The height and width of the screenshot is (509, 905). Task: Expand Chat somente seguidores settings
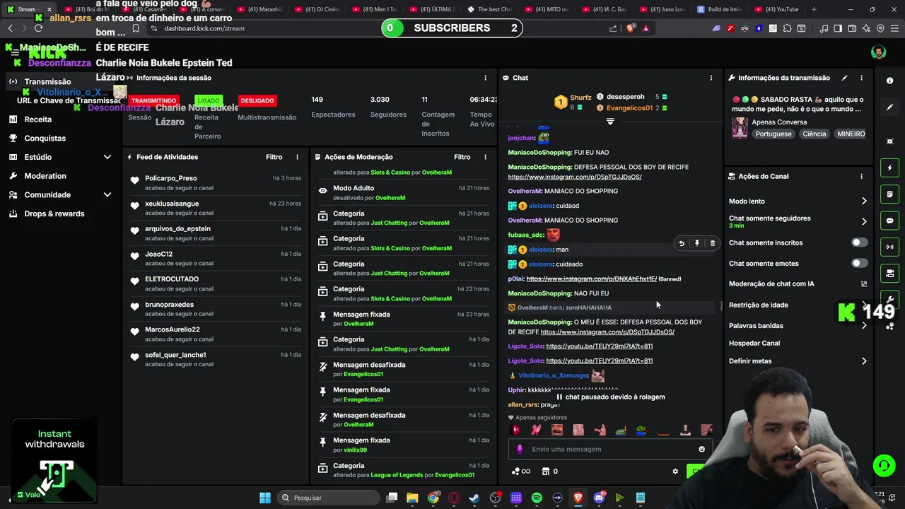pos(864,221)
